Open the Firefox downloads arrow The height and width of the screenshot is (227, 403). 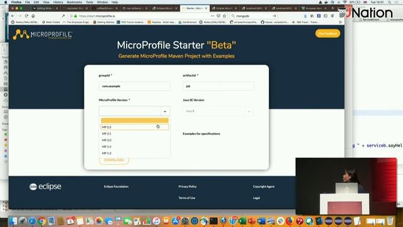click(305, 16)
